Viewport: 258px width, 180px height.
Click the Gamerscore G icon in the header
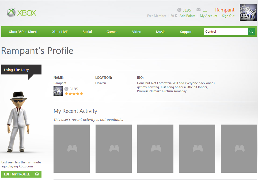179,10
